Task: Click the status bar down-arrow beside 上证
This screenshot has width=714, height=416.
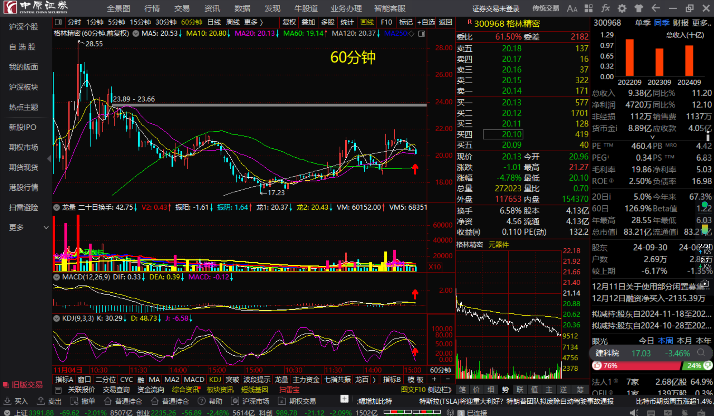Action: [7, 412]
